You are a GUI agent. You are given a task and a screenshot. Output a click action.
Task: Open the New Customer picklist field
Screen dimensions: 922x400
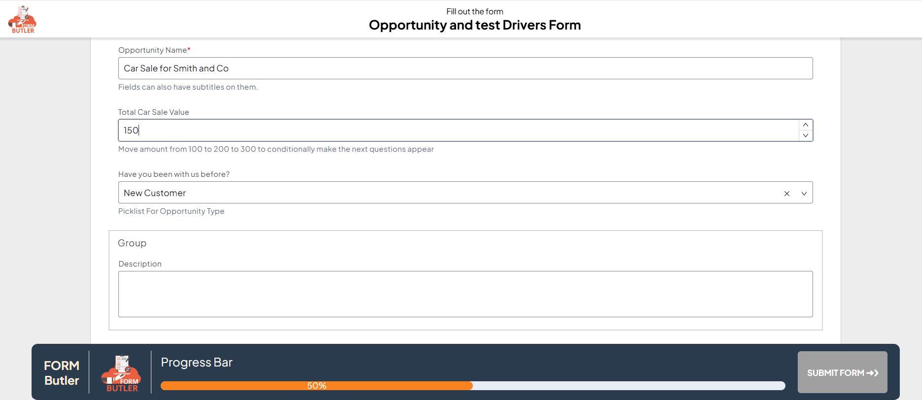[465, 193]
